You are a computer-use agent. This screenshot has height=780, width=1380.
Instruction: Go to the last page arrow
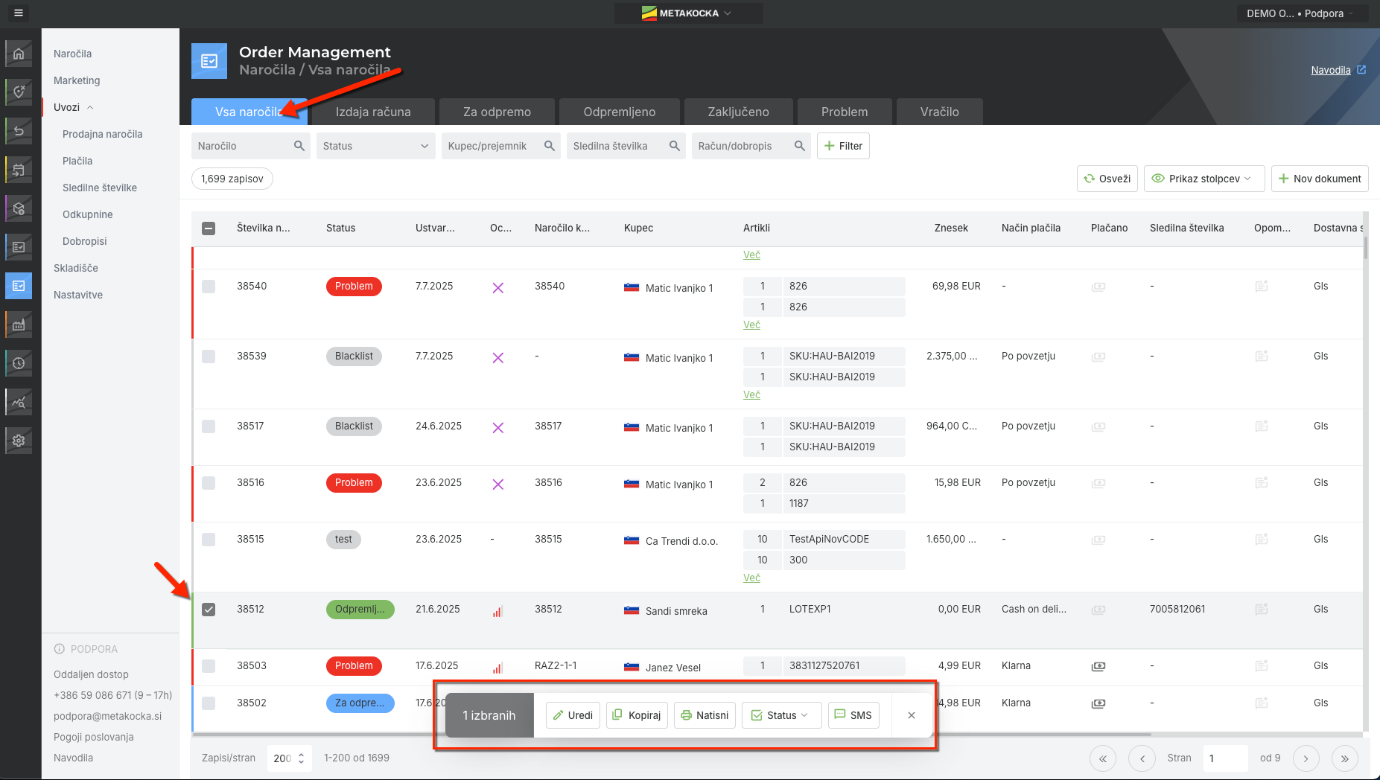[1344, 758]
